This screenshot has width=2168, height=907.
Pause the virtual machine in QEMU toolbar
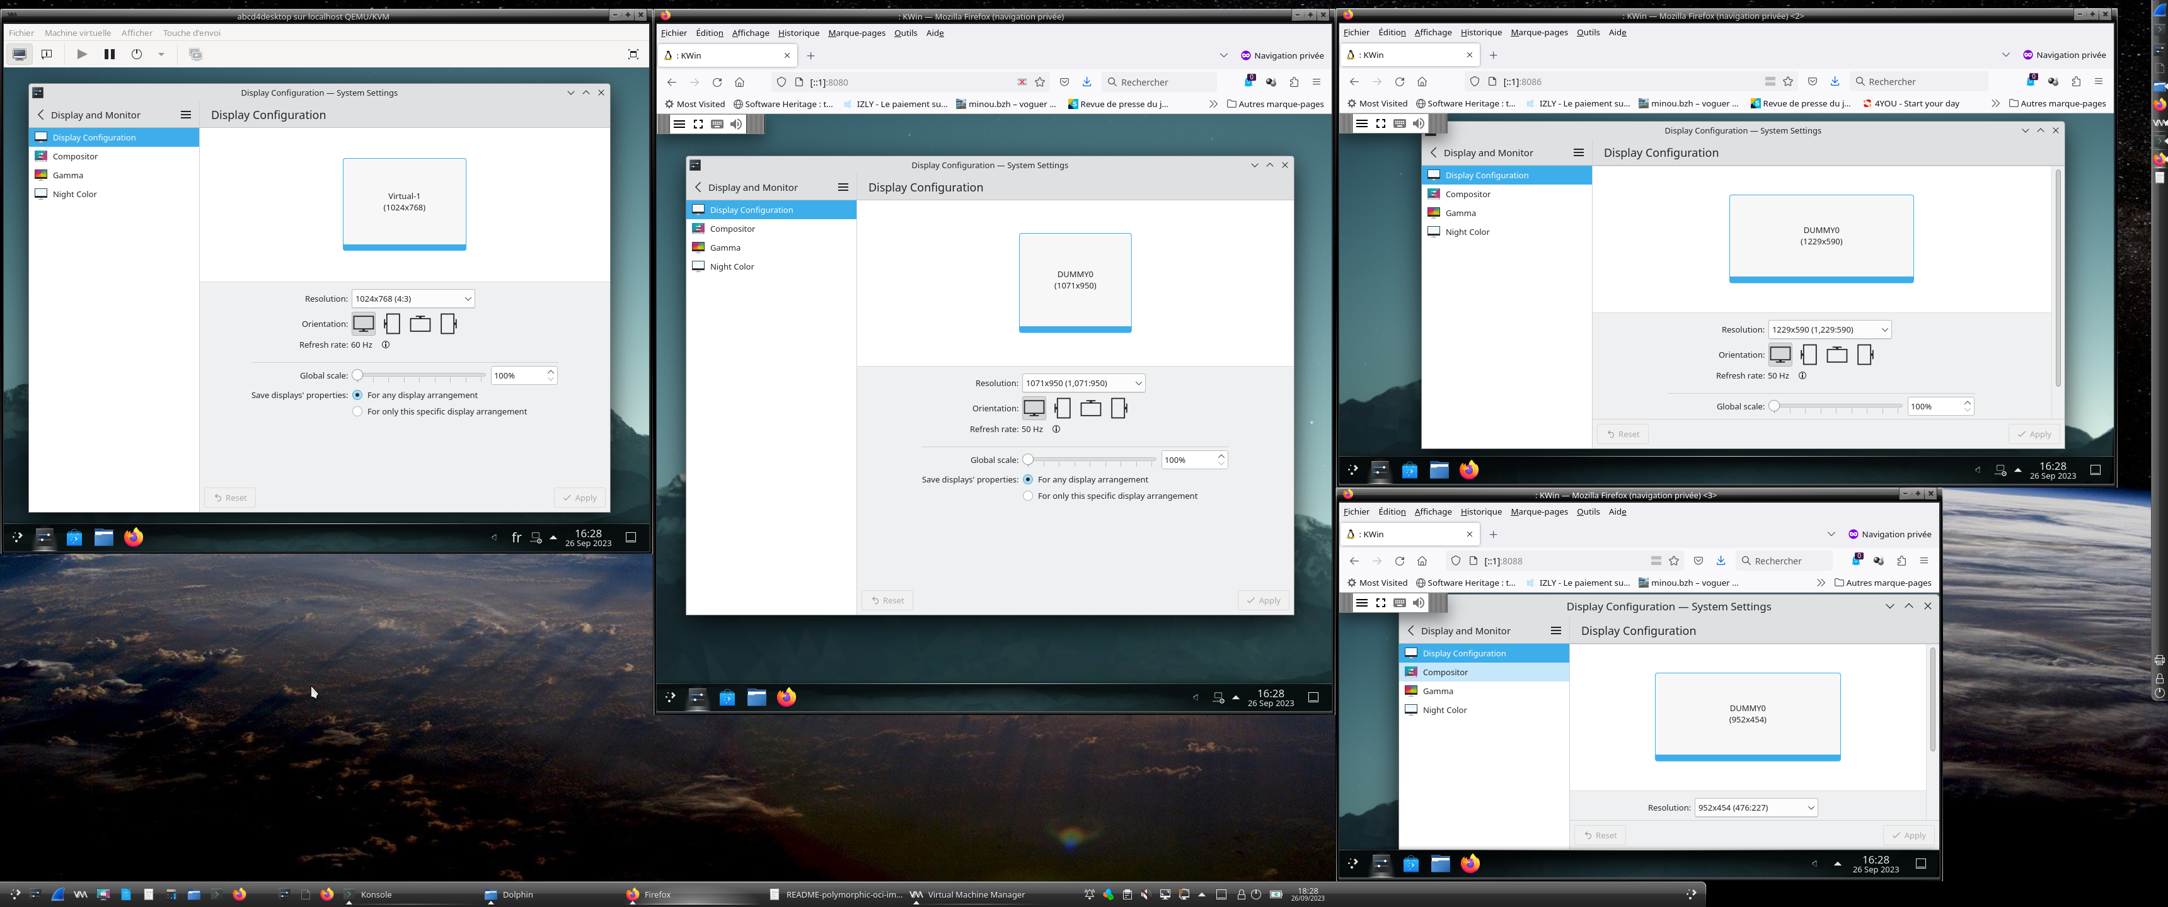click(x=110, y=54)
